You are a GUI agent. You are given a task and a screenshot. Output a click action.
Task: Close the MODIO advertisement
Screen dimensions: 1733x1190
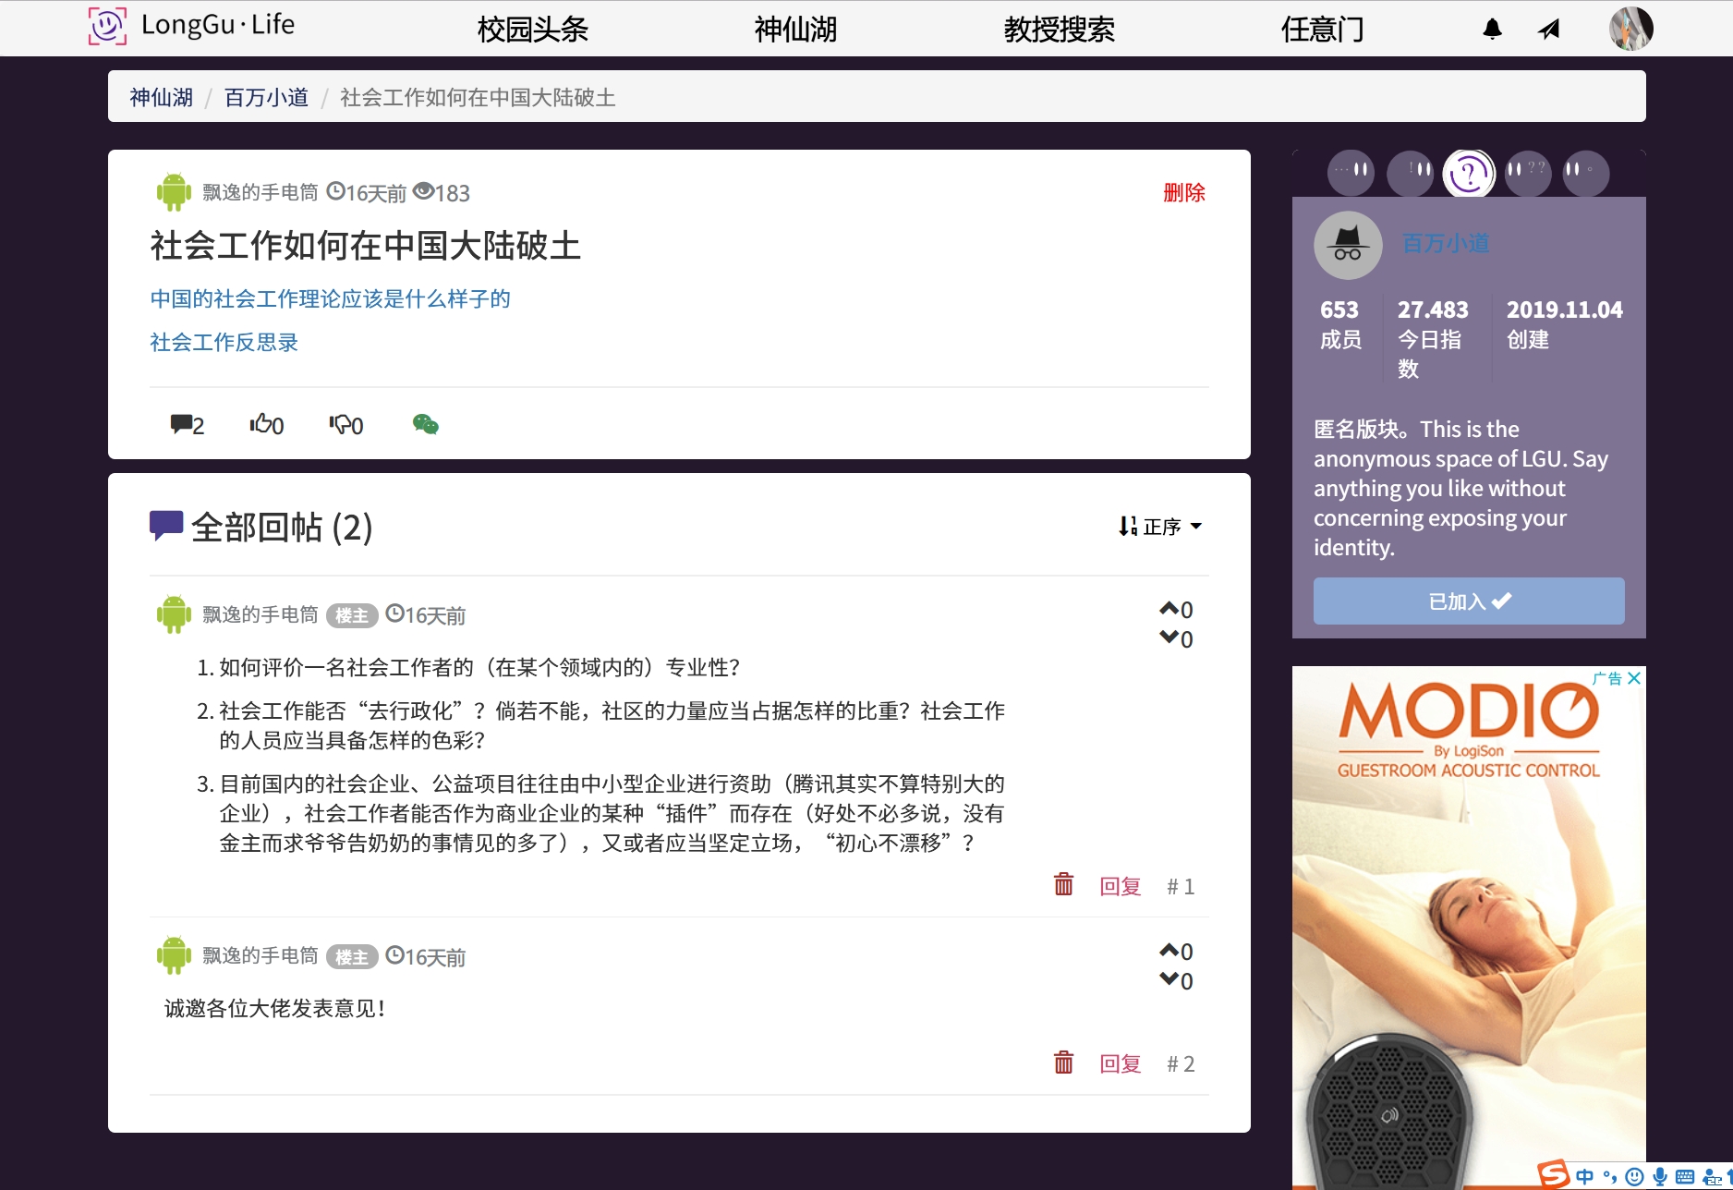coord(1634,678)
